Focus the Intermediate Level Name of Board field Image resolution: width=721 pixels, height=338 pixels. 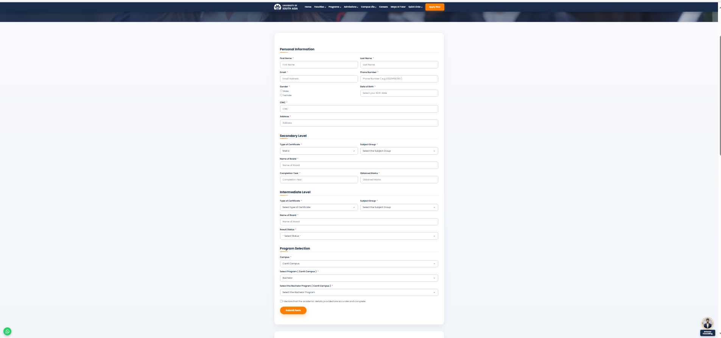click(359, 222)
